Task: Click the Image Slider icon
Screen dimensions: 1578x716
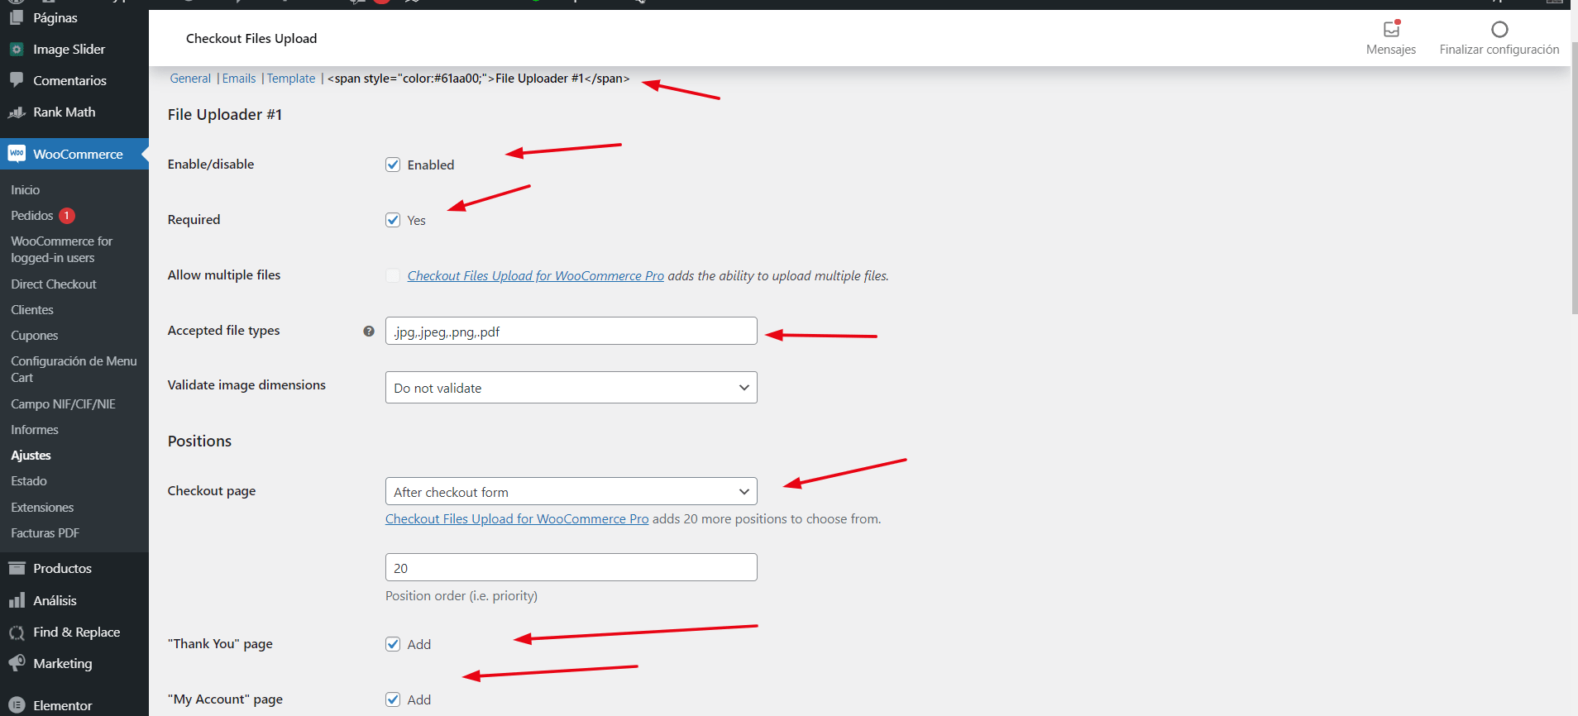Action: [x=17, y=49]
